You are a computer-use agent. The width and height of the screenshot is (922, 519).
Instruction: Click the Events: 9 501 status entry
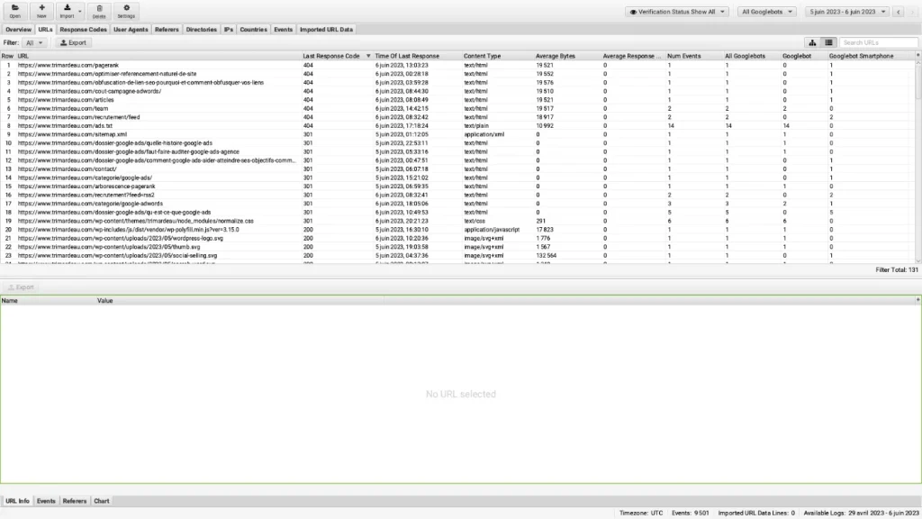[x=691, y=513]
